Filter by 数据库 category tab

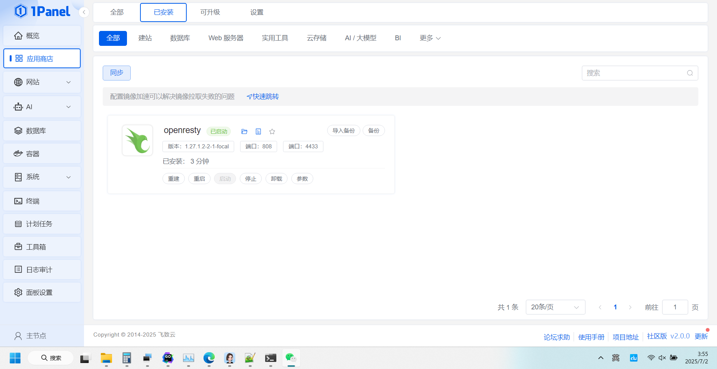180,38
